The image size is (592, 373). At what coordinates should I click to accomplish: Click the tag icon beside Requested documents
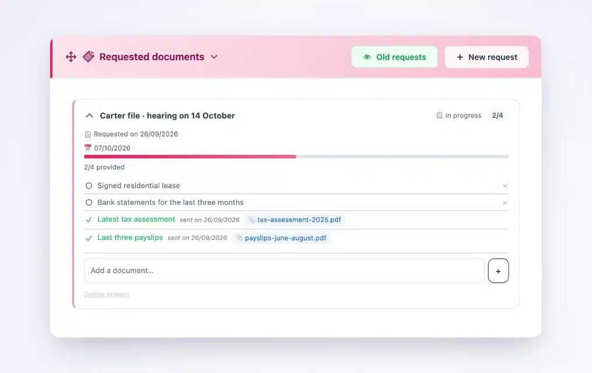[x=88, y=57]
